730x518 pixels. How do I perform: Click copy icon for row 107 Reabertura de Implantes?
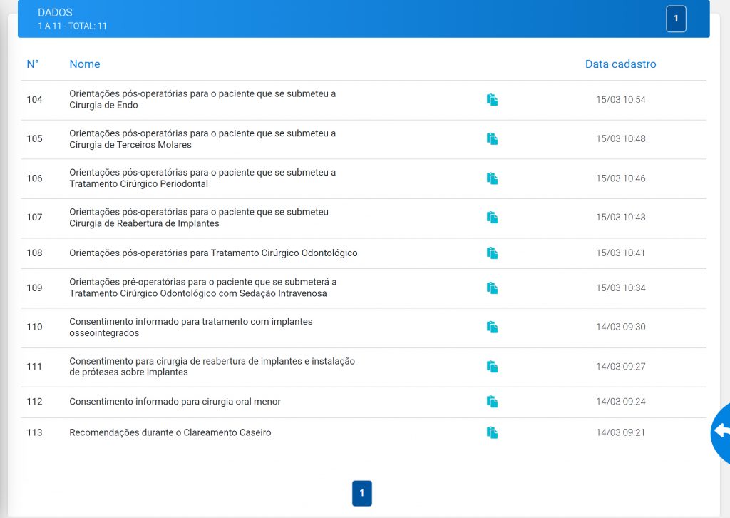[x=492, y=218]
